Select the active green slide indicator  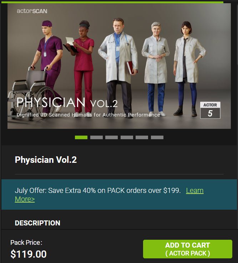click(81, 137)
